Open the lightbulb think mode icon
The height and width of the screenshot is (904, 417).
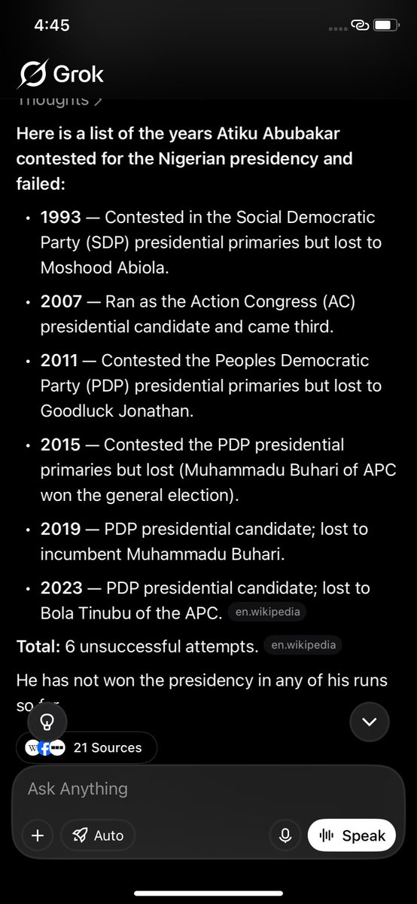click(47, 722)
